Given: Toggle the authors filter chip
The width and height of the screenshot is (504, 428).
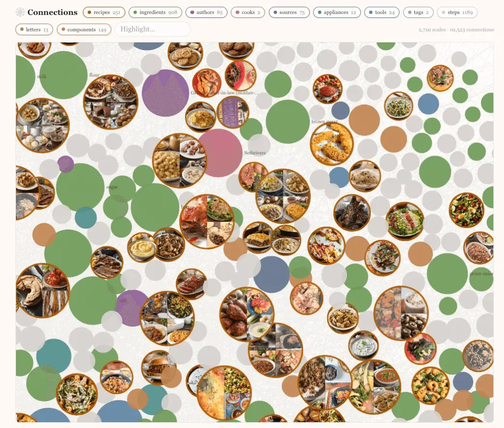Looking at the screenshot, I should click(x=206, y=12).
